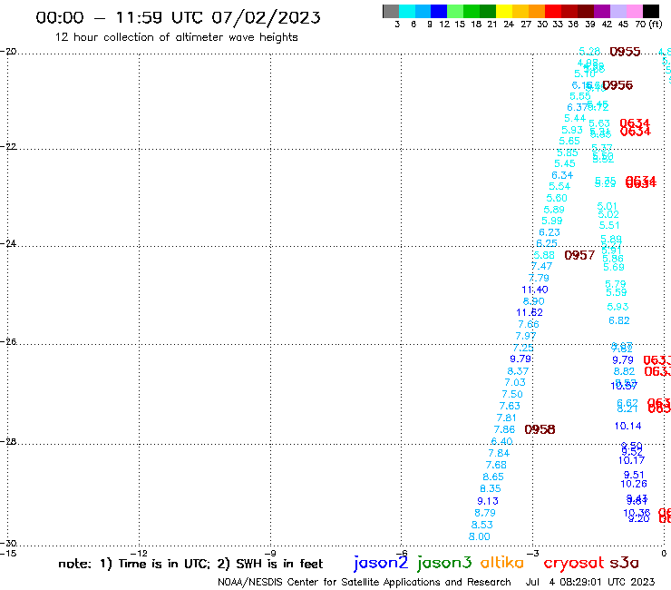
Task: Click the 7.66 wave height reading
Action: [529, 324]
